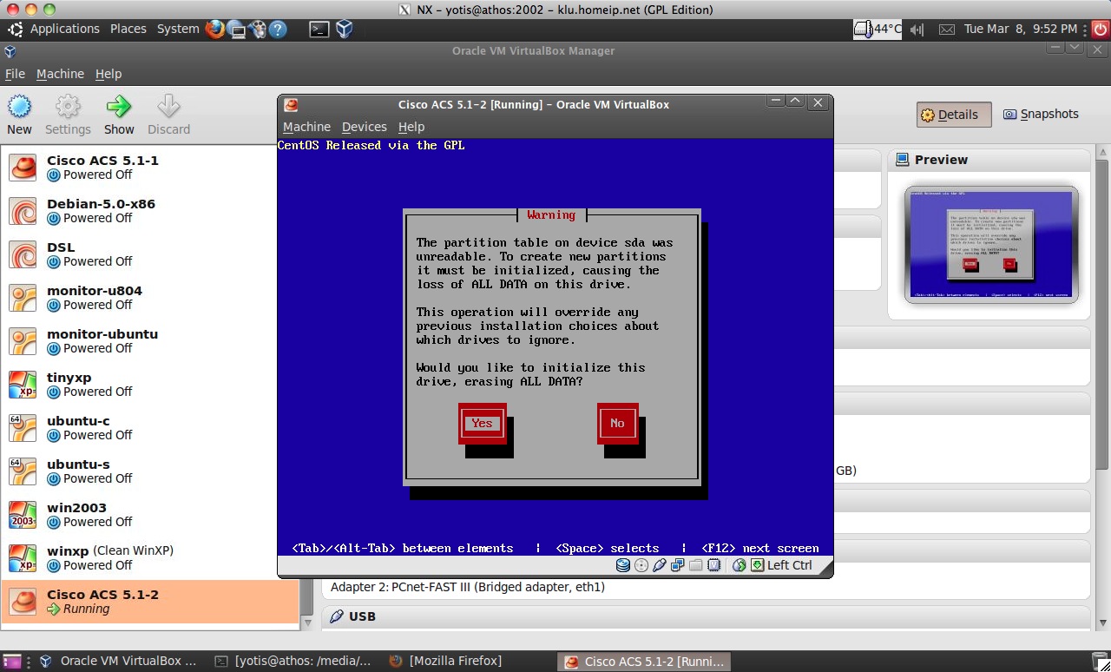The image size is (1111, 672).
Task: Switch to Cisco ACS 5.1-2 taskbar entry
Action: point(643,662)
